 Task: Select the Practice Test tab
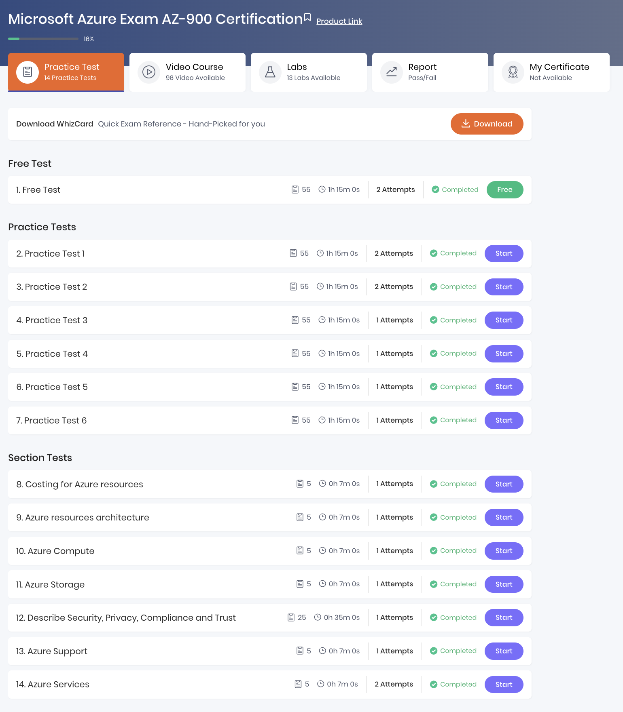pos(66,72)
